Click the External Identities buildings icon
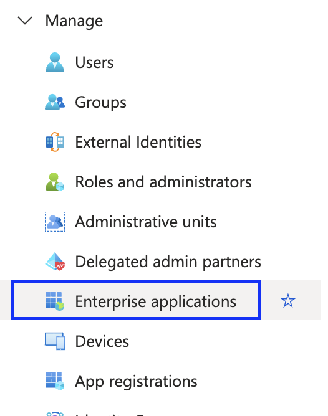328x416 pixels. click(55, 142)
